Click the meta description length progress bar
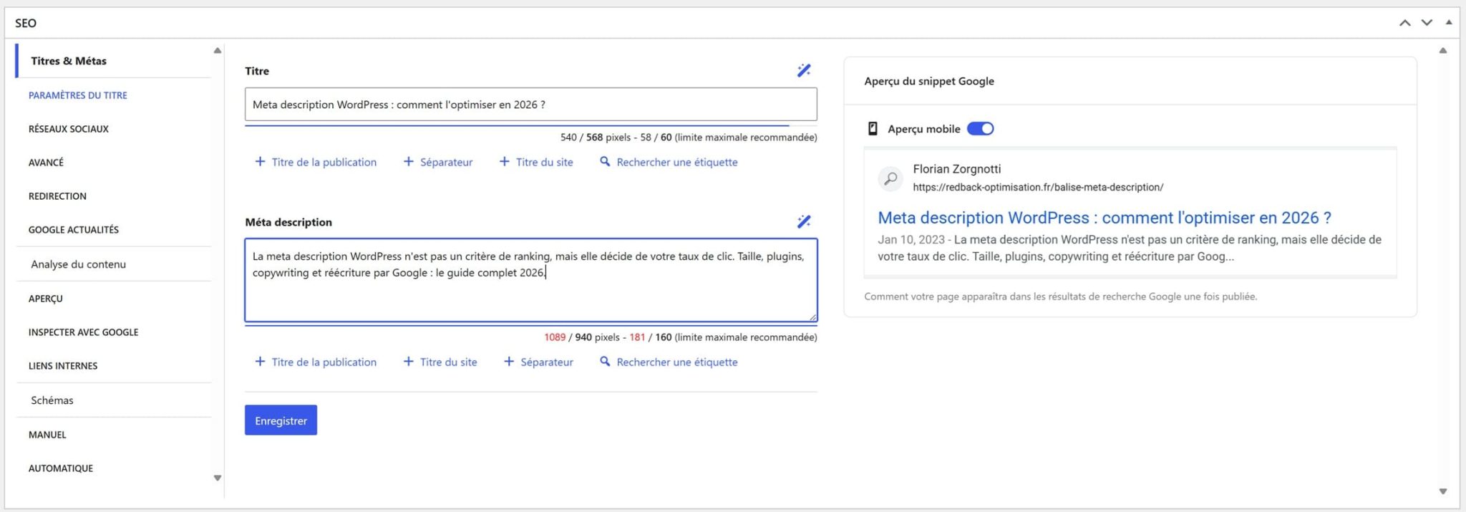1466x512 pixels. tap(530, 325)
